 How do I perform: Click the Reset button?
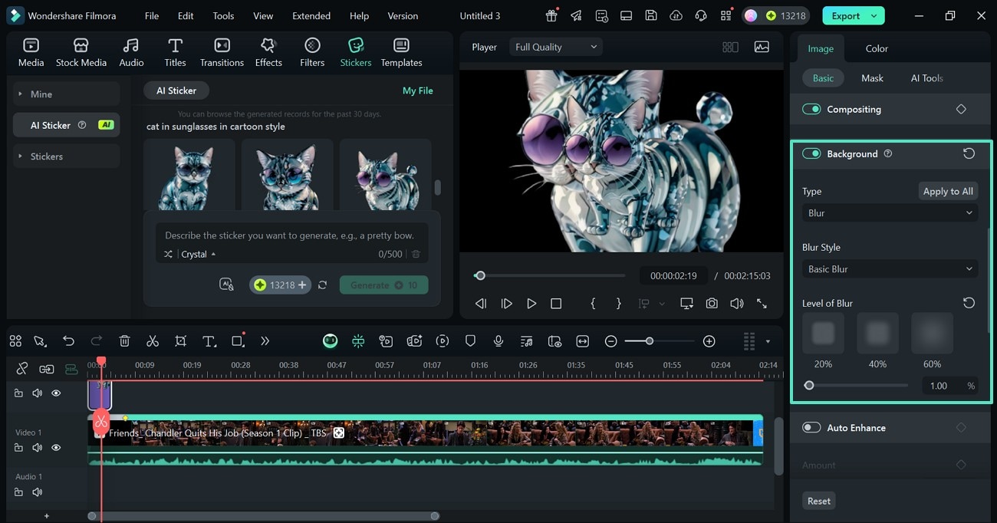point(818,501)
